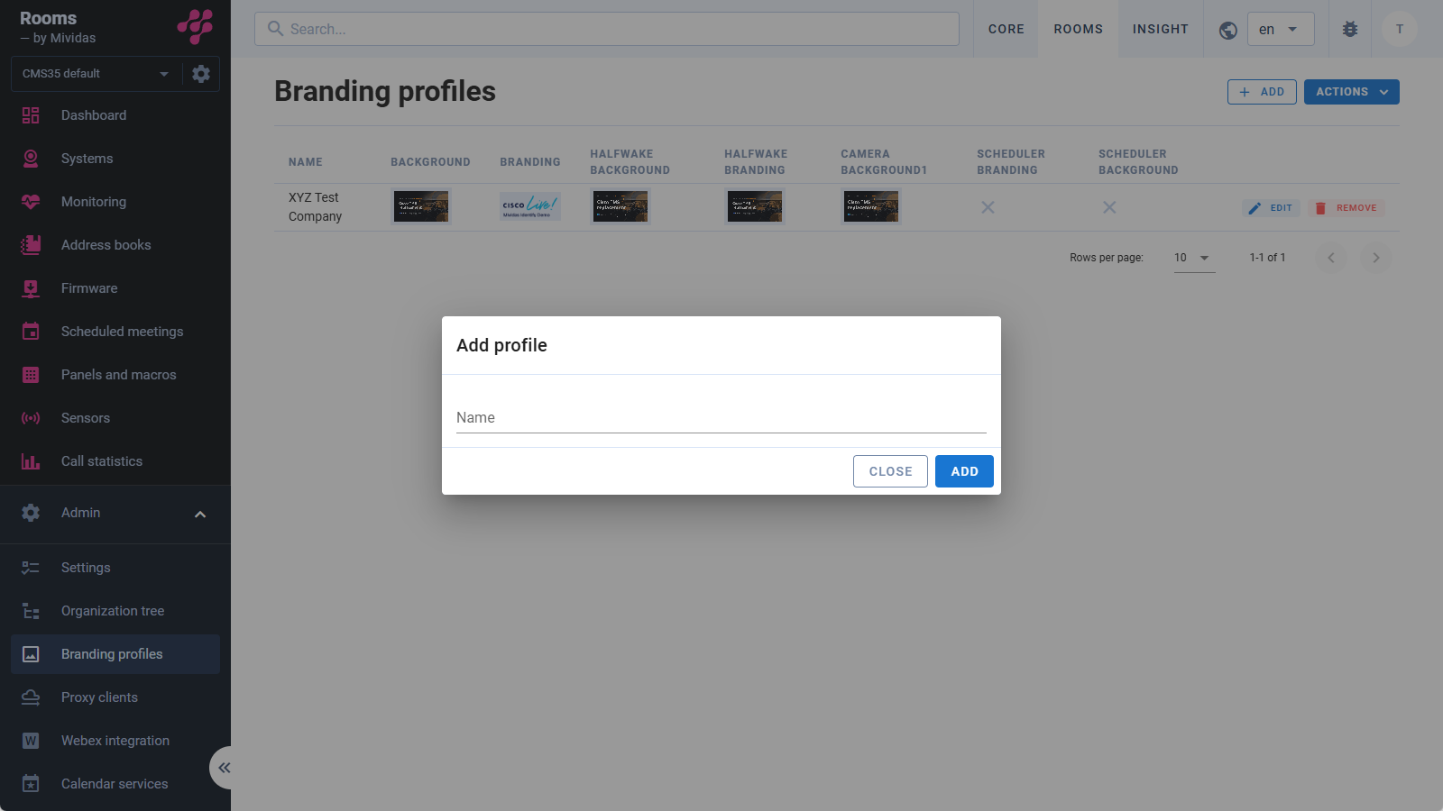The image size is (1443, 811).
Task: Open the 'en' language dropdown
Action: click(1281, 29)
